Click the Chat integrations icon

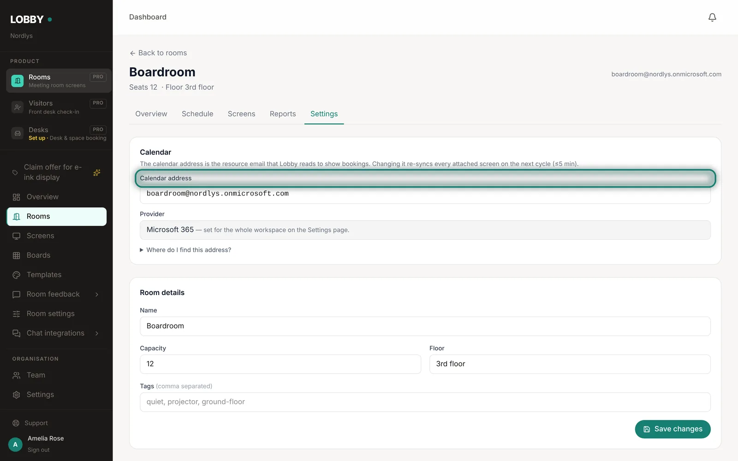(17, 333)
